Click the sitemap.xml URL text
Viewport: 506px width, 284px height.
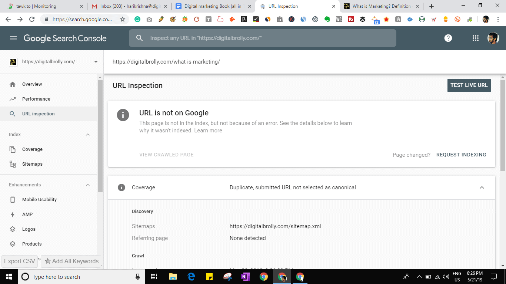tap(275, 226)
